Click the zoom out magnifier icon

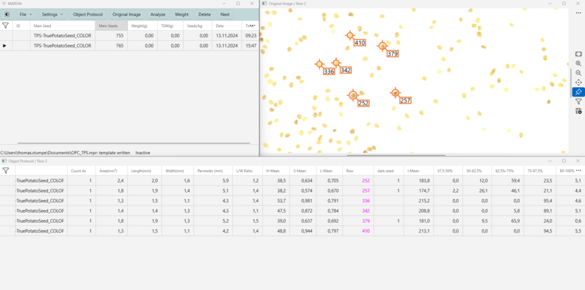[578, 73]
